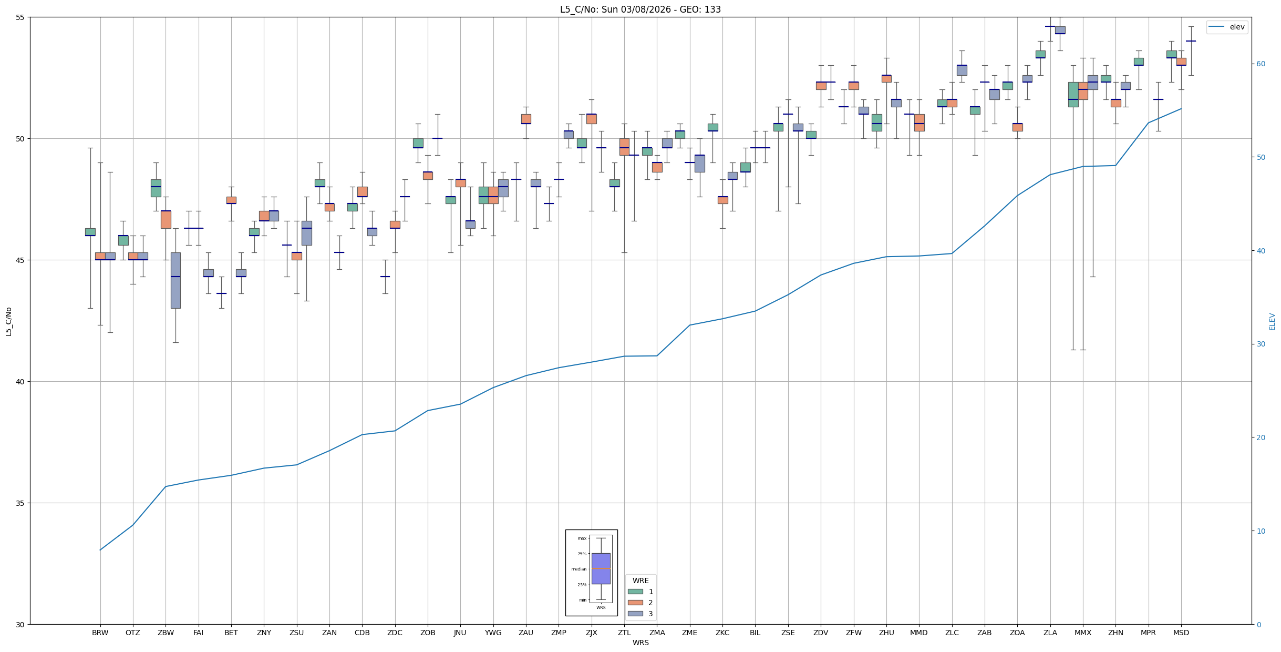Click the chart title L5_C/No
1281x652 pixels.
tap(640, 9)
